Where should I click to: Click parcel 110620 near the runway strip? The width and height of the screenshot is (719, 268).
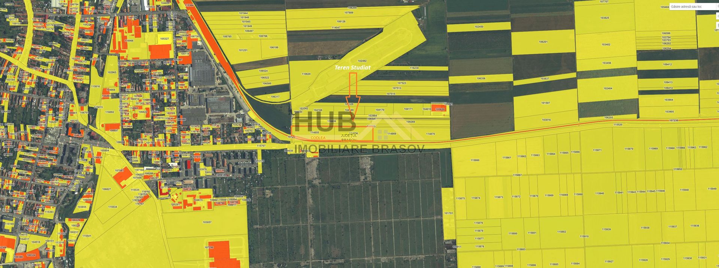tap(306, 74)
